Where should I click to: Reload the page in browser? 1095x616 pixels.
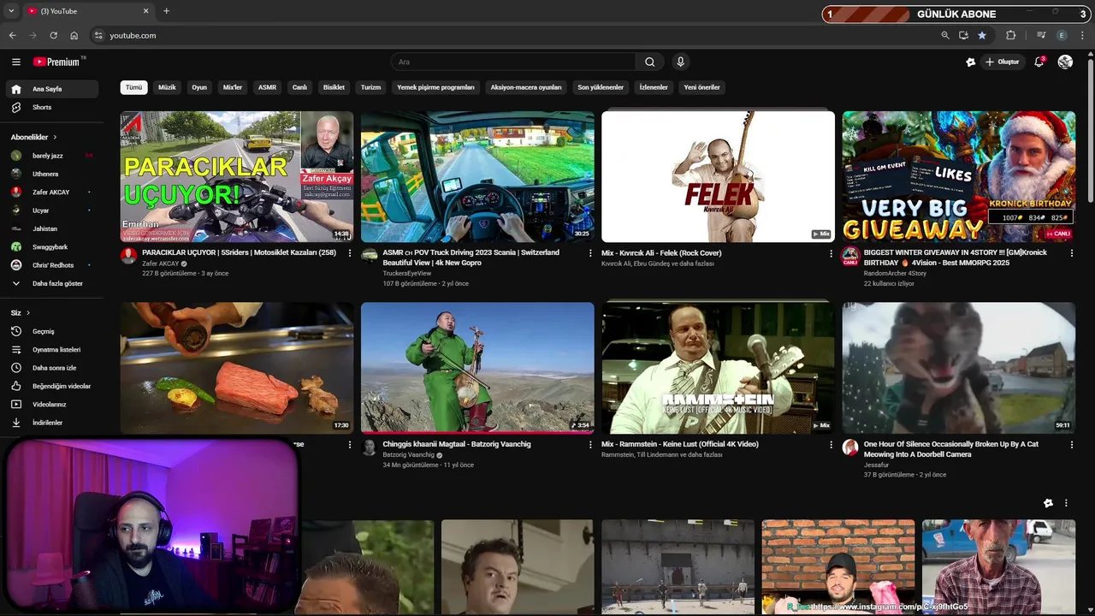(53, 35)
